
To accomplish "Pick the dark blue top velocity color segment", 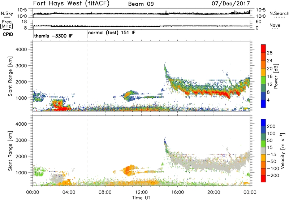I will click(263, 123).
